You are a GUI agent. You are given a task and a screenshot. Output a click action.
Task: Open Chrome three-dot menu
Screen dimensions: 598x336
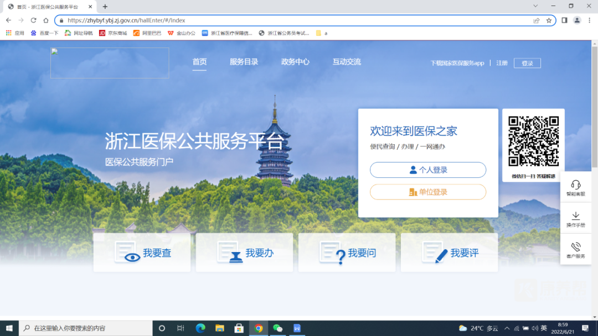tap(589, 20)
